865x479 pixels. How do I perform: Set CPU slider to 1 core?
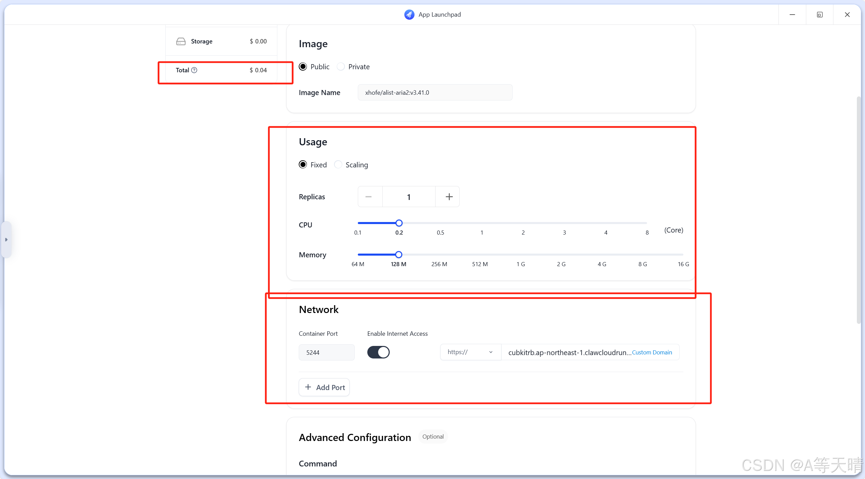(x=482, y=223)
